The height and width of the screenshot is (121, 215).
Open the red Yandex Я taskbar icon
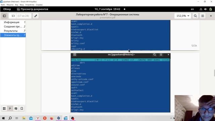coord(45,118)
